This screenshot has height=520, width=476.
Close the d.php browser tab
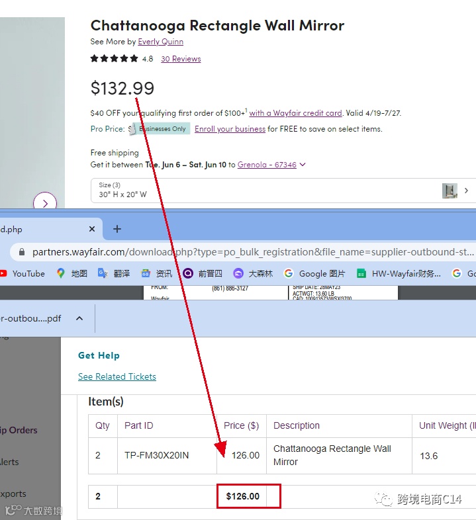click(x=92, y=229)
